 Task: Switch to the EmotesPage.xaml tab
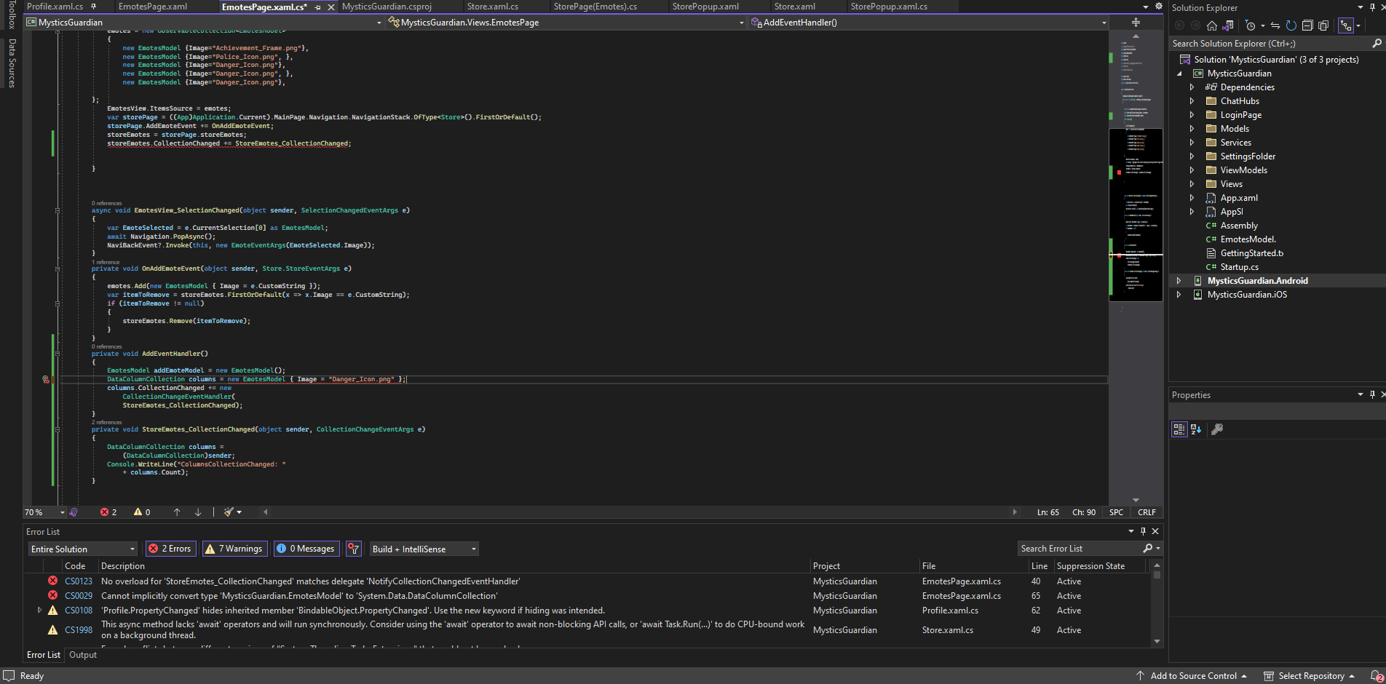[x=153, y=7]
